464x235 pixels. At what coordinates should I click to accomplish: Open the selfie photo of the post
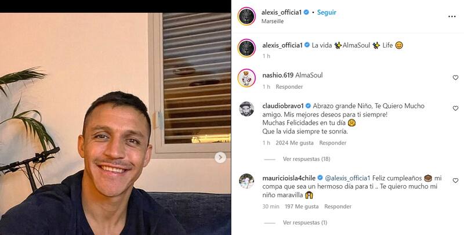click(x=115, y=124)
